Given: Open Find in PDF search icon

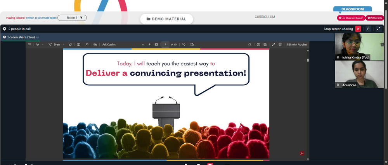Looking at the screenshot, I should point(249,45).
